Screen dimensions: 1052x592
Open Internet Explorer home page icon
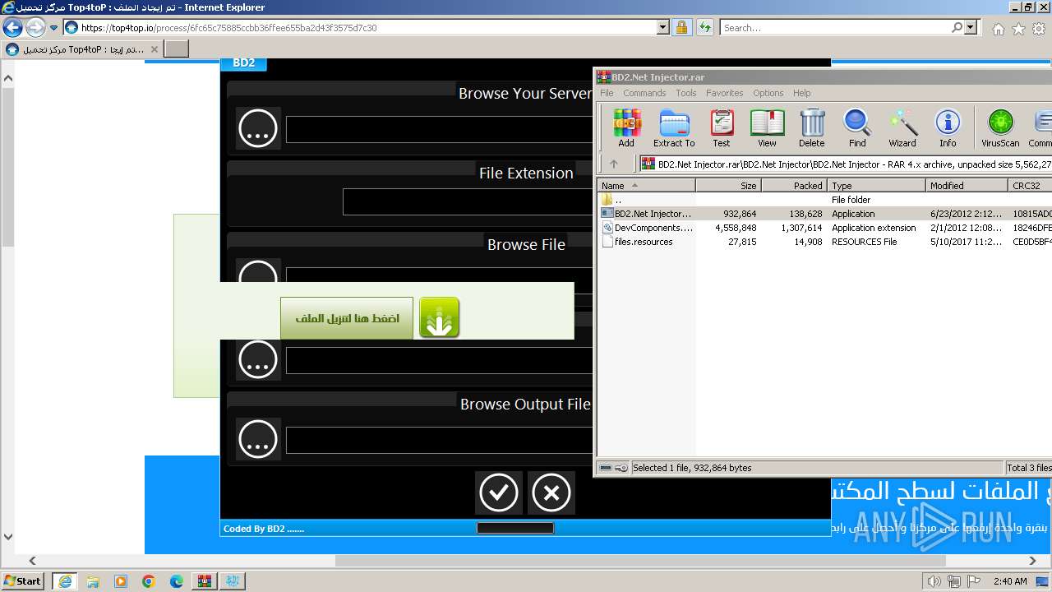tap(998, 29)
